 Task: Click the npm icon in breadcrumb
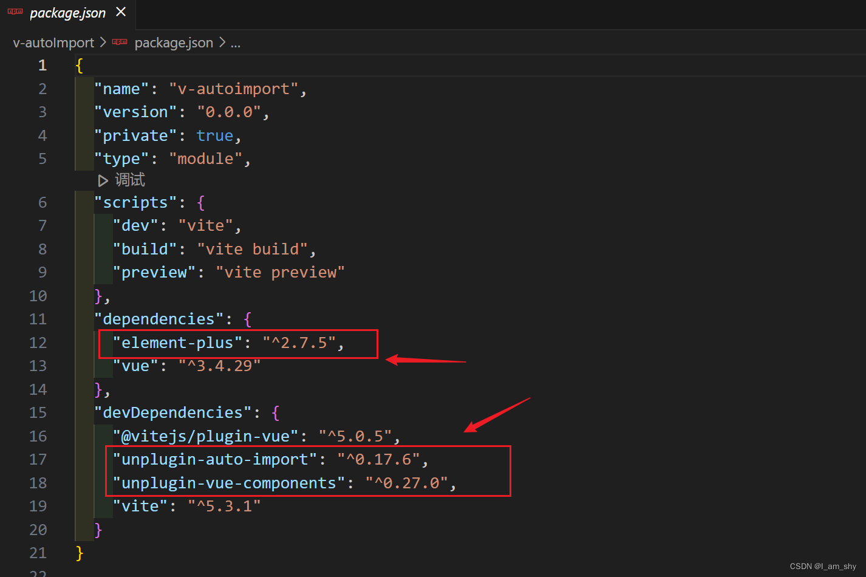(x=120, y=42)
